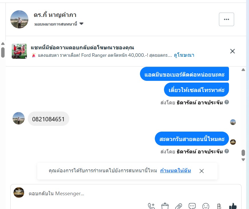
Task: Click the help icon beside last sender name
Action: point(227,151)
